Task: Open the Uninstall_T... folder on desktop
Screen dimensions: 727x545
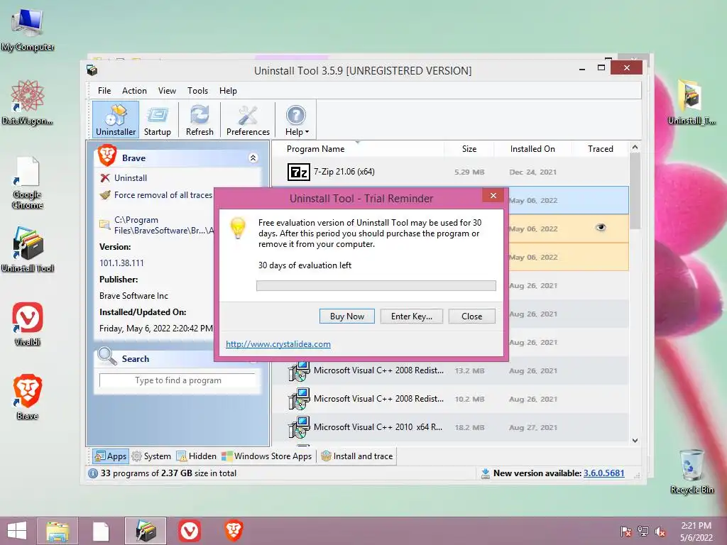Action: point(691,101)
